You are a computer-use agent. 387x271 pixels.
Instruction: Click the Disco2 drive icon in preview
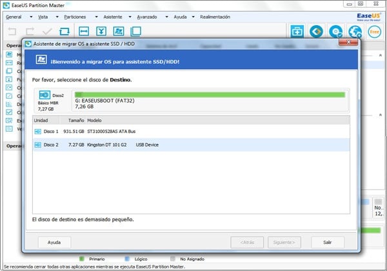(45, 95)
